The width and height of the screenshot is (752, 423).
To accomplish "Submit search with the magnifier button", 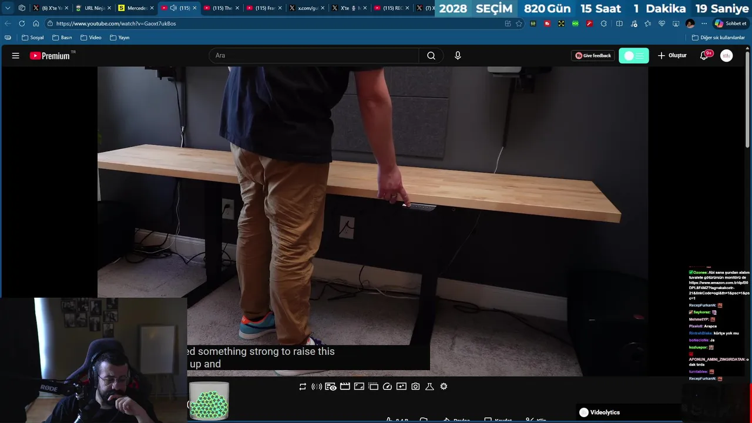I will point(431,56).
